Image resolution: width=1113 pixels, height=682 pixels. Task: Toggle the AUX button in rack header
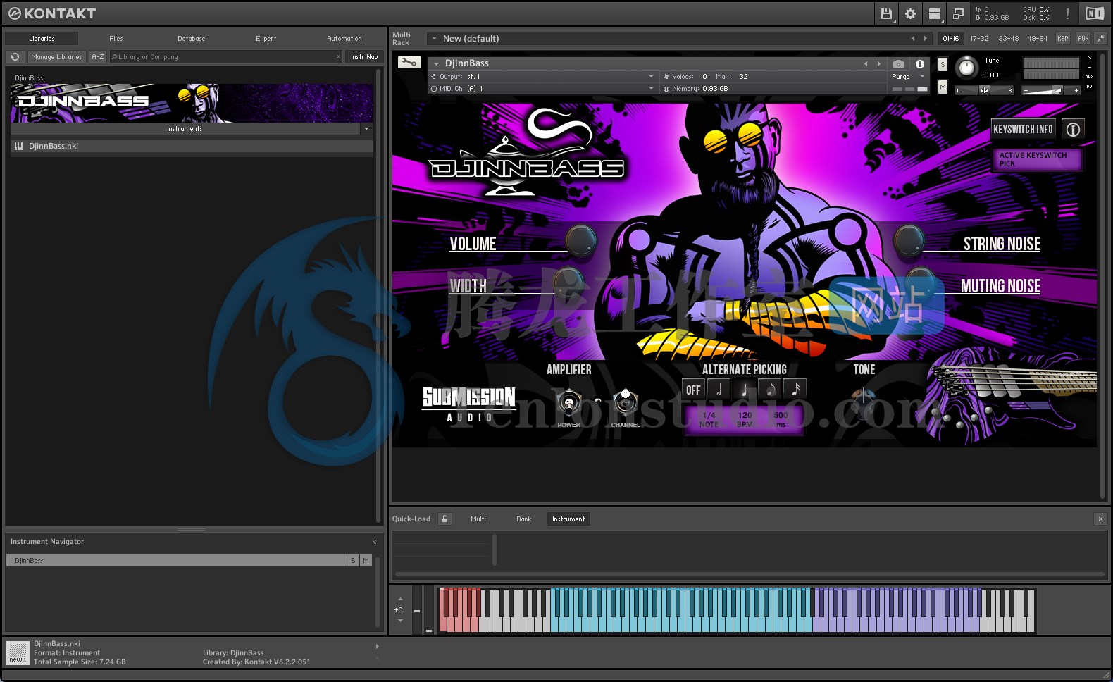(x=1083, y=39)
